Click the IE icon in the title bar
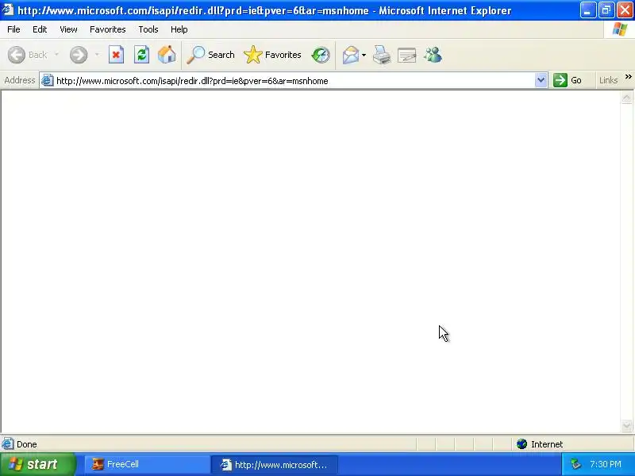Viewport: 635px width, 476px height. click(8, 10)
